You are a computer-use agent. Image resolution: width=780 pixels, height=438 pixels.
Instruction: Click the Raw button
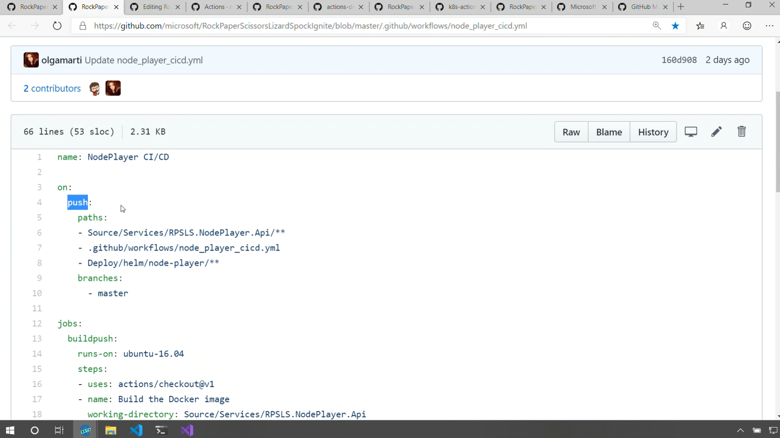pos(571,132)
